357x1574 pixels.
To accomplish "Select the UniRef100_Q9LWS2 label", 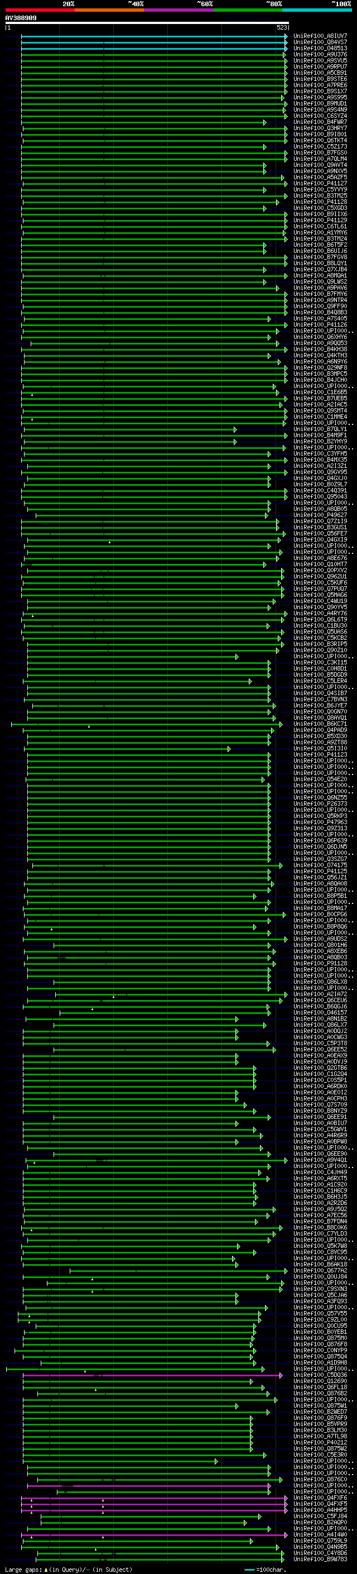I will pyautogui.click(x=320, y=281).
